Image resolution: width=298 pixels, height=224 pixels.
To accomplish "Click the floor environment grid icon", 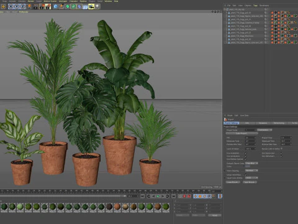I will (x=85, y=7).
